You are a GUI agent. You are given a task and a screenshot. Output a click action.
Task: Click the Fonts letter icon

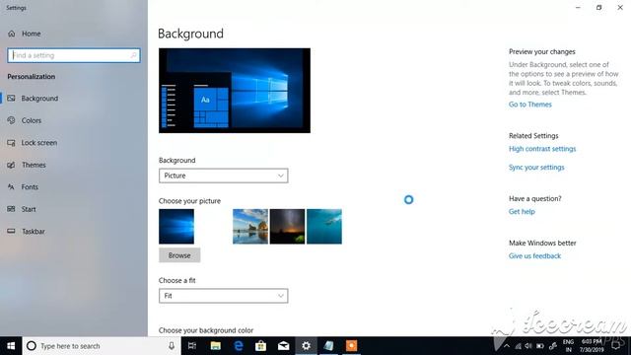[x=11, y=186]
